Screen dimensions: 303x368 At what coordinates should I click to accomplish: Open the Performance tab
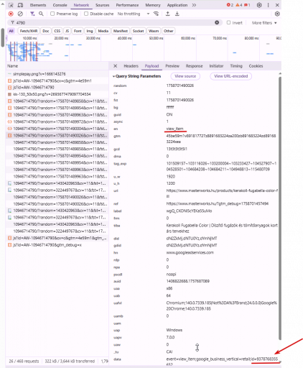(x=127, y=5)
